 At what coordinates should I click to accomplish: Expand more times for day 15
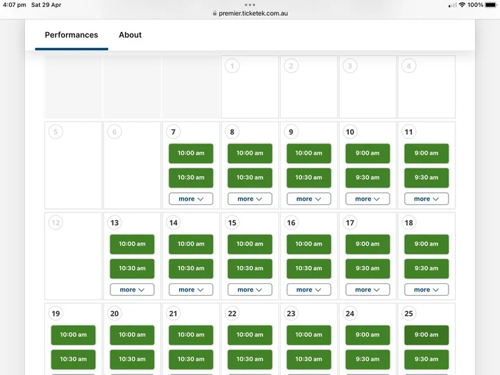click(250, 290)
